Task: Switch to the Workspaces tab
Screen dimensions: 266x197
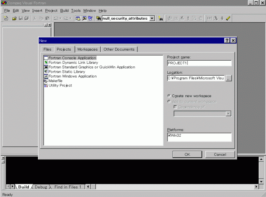Action: [x=88, y=49]
